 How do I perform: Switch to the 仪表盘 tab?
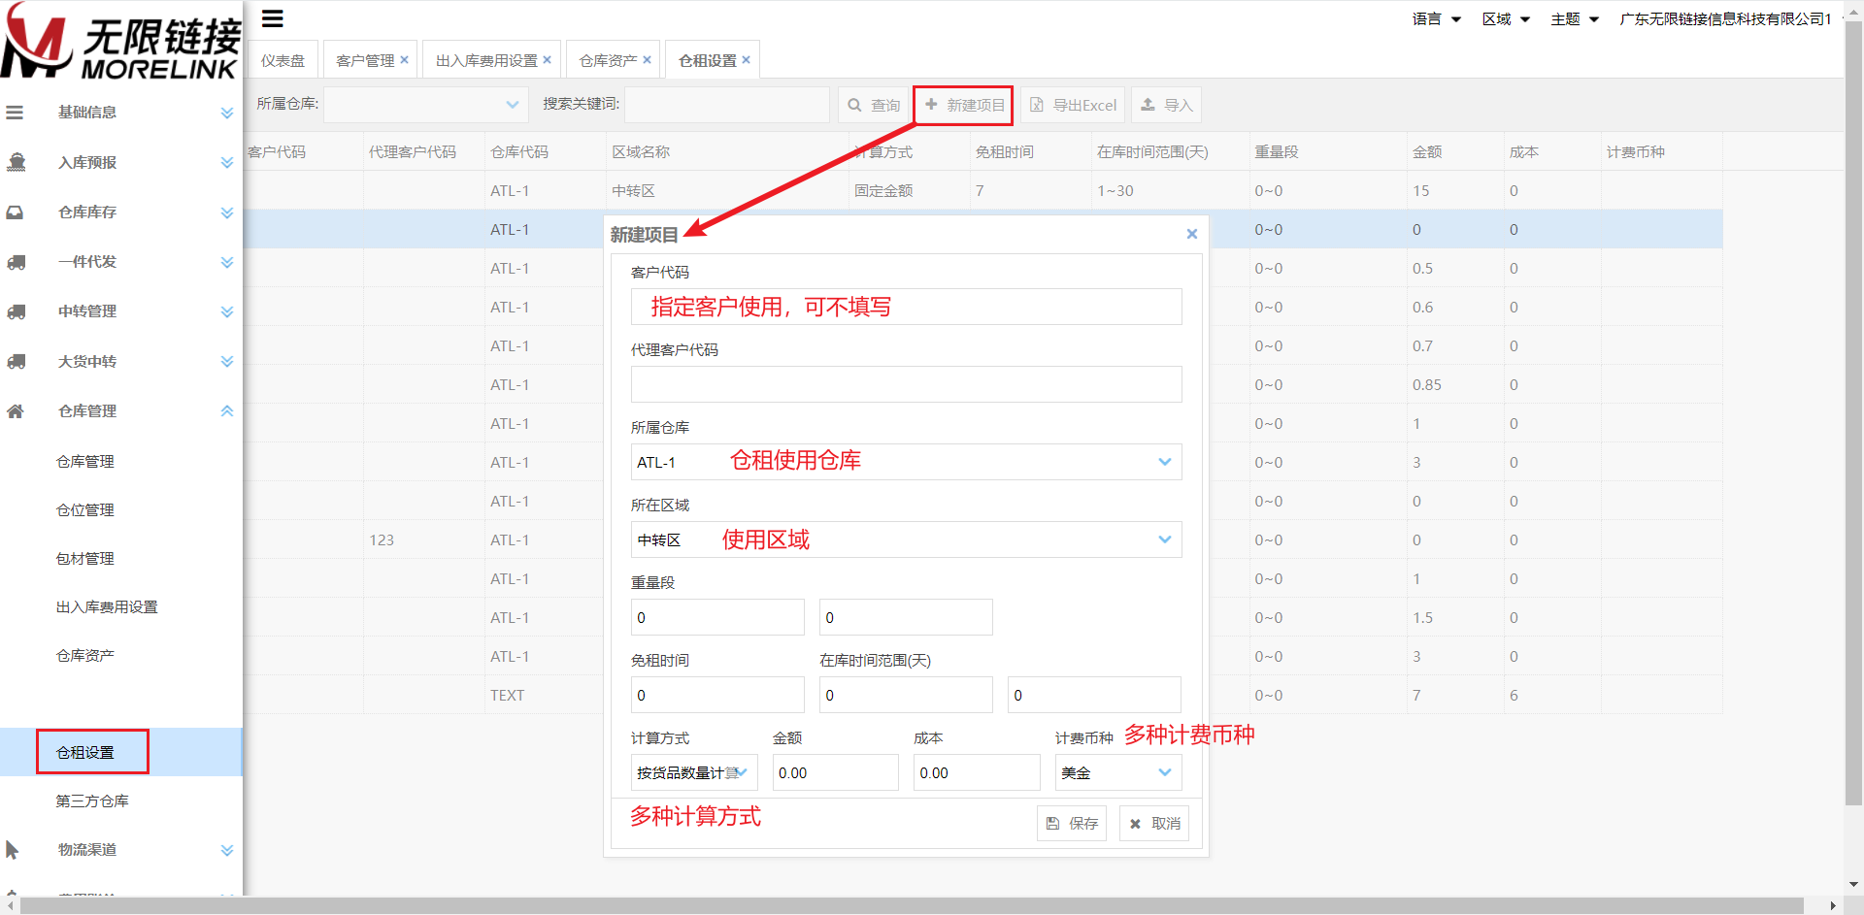pyautogui.click(x=283, y=60)
